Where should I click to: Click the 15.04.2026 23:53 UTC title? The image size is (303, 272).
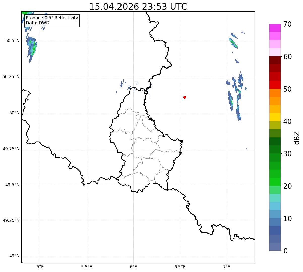pyautogui.click(x=138, y=7)
